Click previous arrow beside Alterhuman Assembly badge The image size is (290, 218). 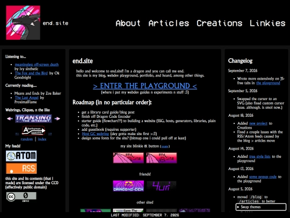17,133
